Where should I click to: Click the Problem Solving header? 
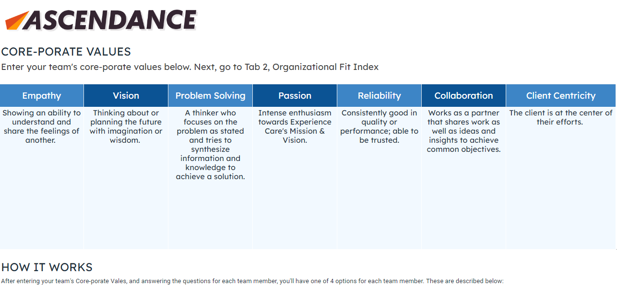pos(210,95)
